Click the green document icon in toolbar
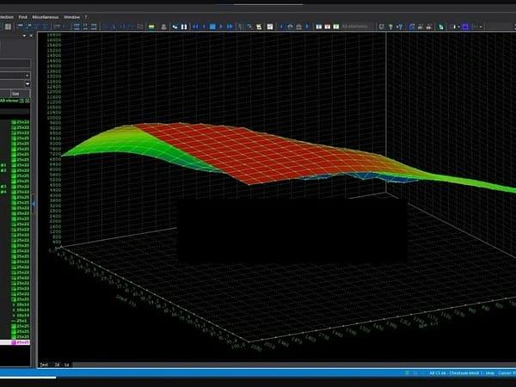 (x=440, y=27)
